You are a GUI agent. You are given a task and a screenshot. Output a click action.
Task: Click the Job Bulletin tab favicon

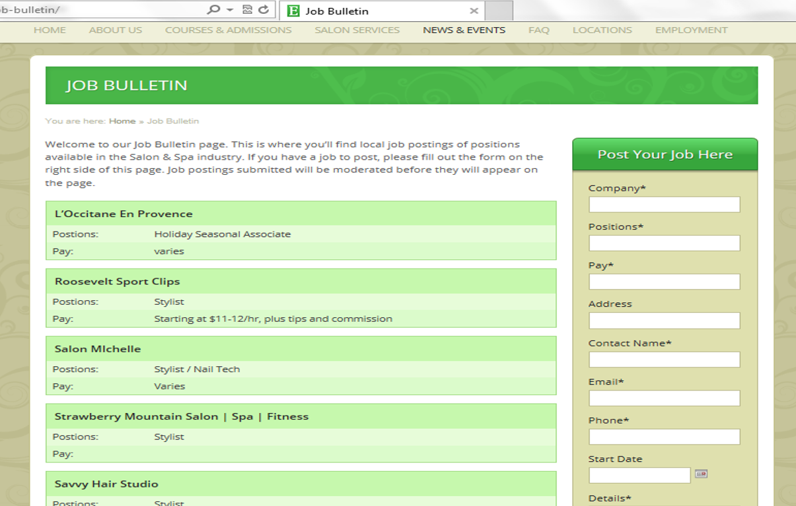(294, 11)
